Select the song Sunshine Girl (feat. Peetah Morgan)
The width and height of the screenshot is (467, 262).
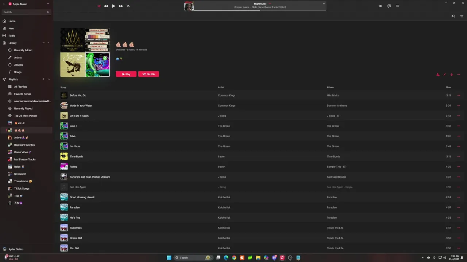pyautogui.click(x=90, y=177)
